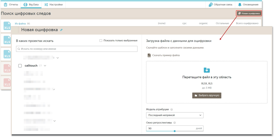This screenshot has height=137, width=274.
Task: Click the top blue XLS file icon in list
Action: pos(7,26)
